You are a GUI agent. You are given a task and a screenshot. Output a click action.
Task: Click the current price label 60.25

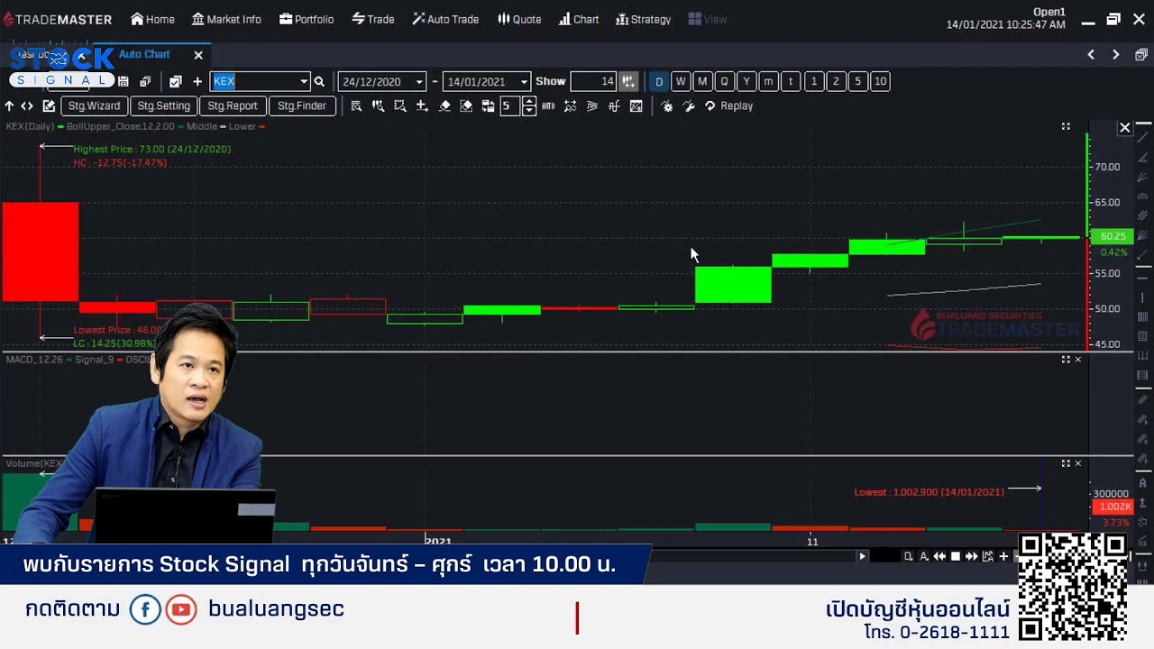tap(1113, 236)
